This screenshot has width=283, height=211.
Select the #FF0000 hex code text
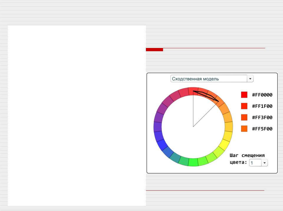tap(262, 95)
